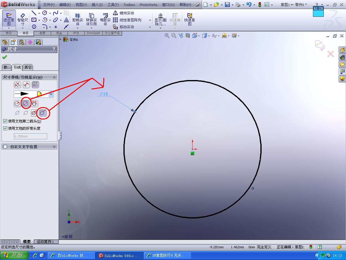346x260 pixels.
Task: Select the Circle sketch tool
Action: click(x=44, y=13)
